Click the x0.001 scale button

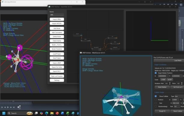(170, 80)
